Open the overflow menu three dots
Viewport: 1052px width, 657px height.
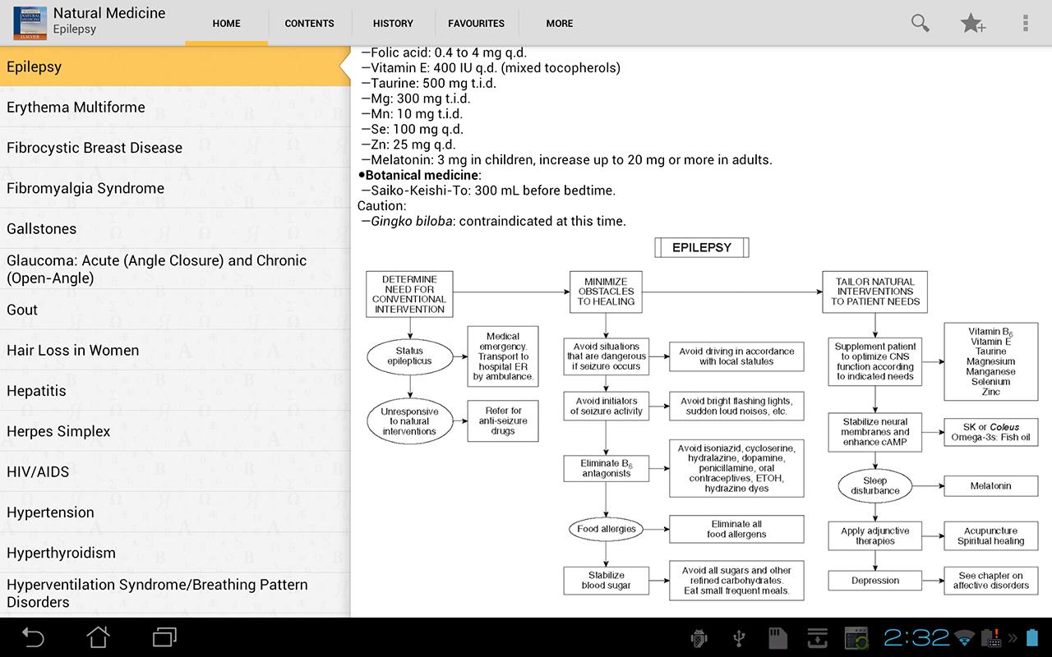click(x=1026, y=23)
